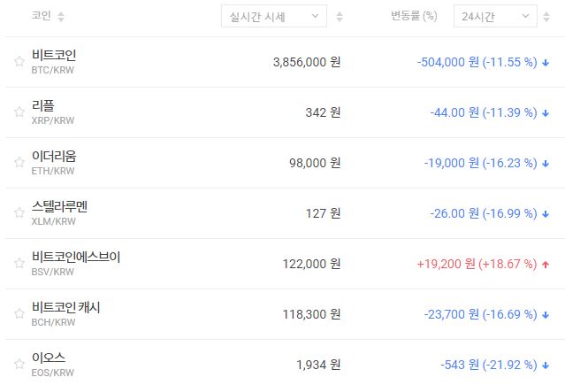Click the 변동률 (%) column header

pos(414,17)
